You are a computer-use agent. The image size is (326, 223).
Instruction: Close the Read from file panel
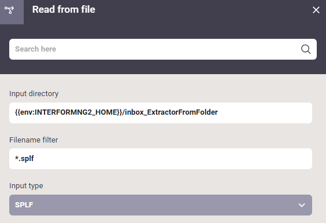[x=316, y=10]
